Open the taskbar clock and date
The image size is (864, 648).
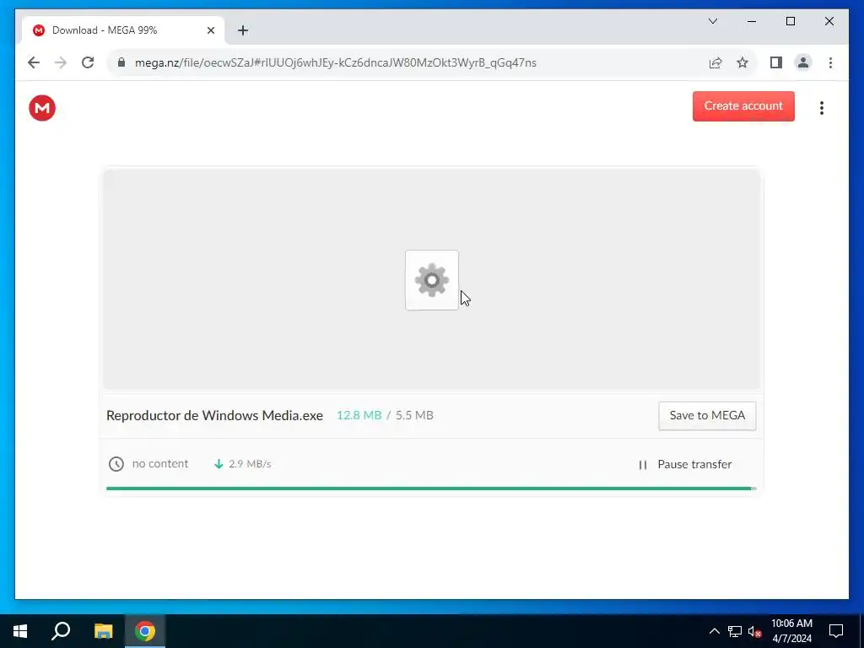click(791, 631)
